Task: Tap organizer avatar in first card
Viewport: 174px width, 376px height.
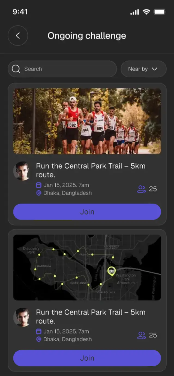Action: (x=22, y=171)
